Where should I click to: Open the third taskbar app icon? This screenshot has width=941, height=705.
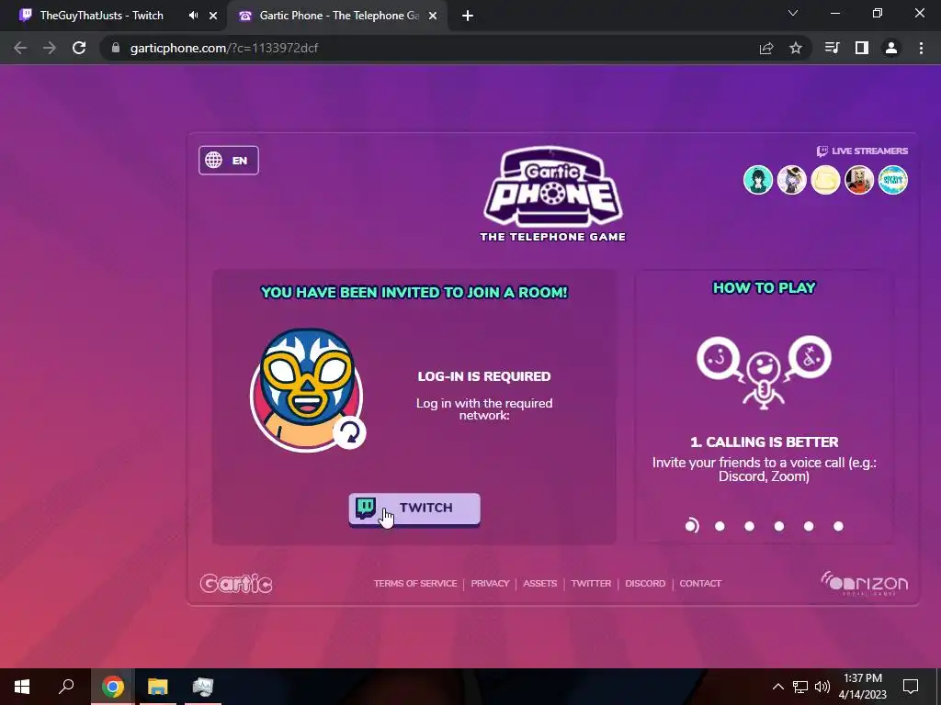point(203,687)
